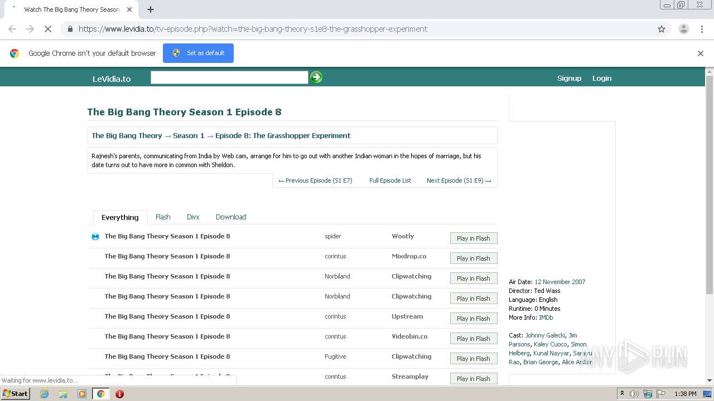
Task: Close the Big Bang Theory browser tab
Action: tap(129, 9)
